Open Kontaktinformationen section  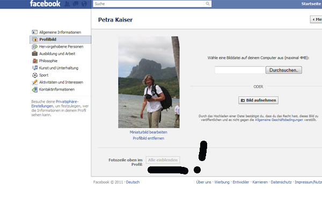pos(58,89)
